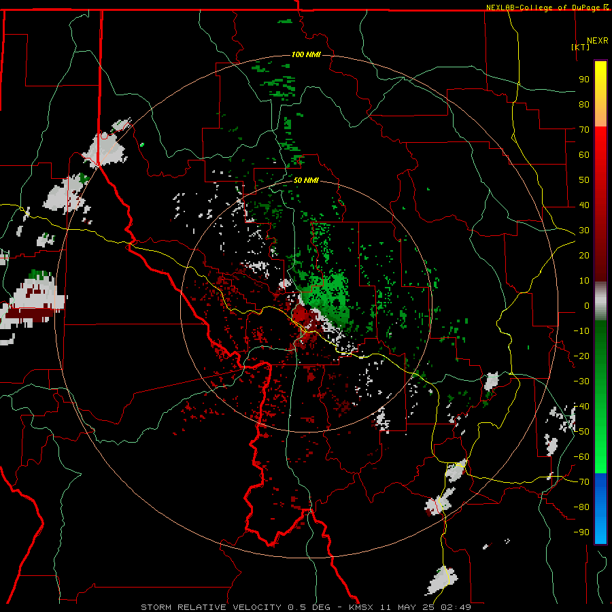612x612 pixels.
Task: Click the 70 knot scale label
Action: point(584,130)
